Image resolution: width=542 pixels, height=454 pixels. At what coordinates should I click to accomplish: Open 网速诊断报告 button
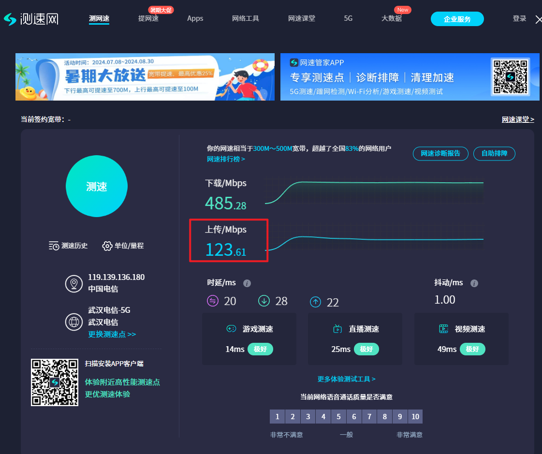(x=440, y=154)
